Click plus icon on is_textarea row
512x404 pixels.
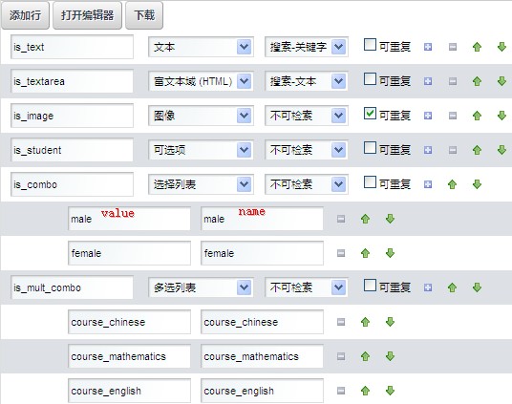428,81
